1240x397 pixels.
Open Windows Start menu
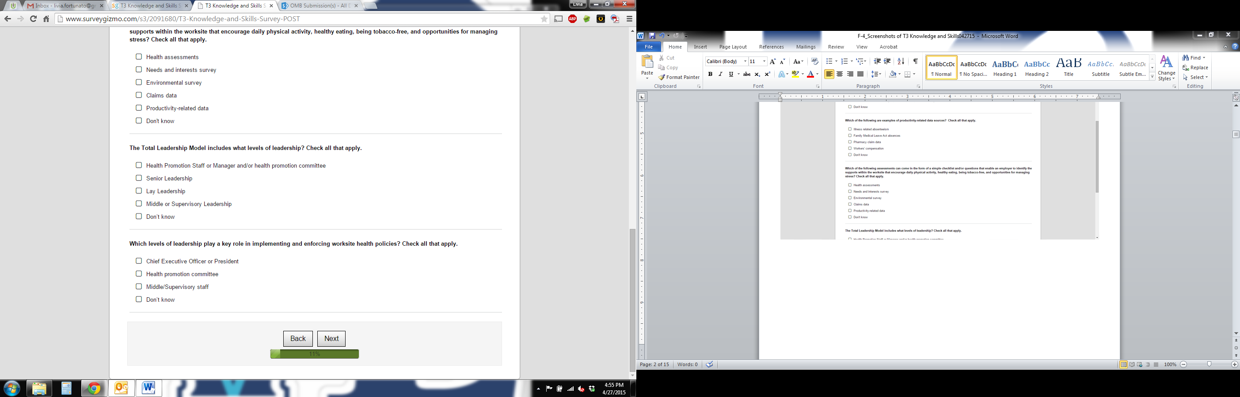11,388
